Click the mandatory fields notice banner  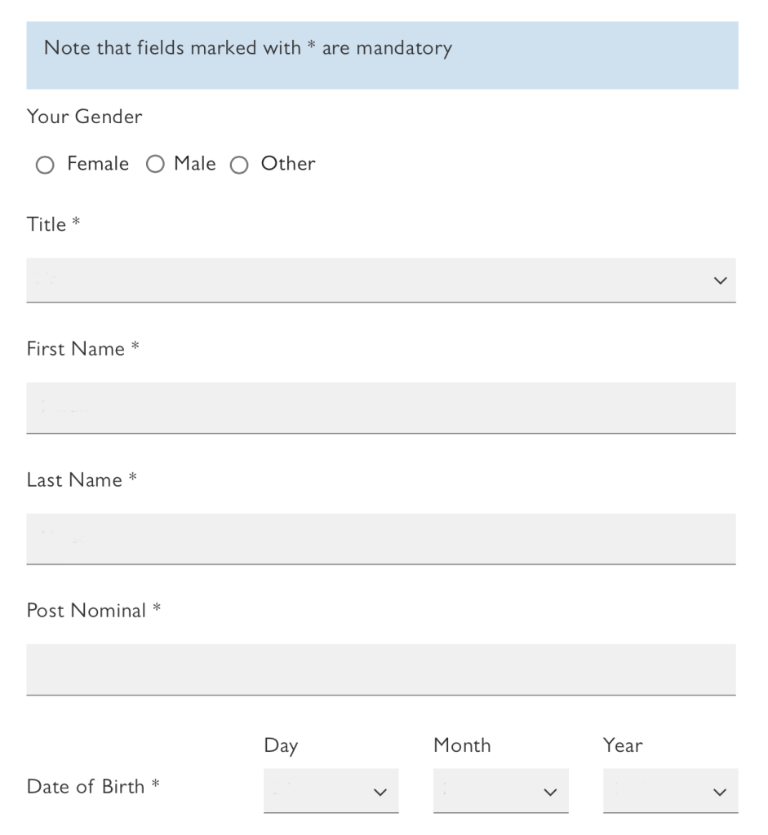[382, 55]
